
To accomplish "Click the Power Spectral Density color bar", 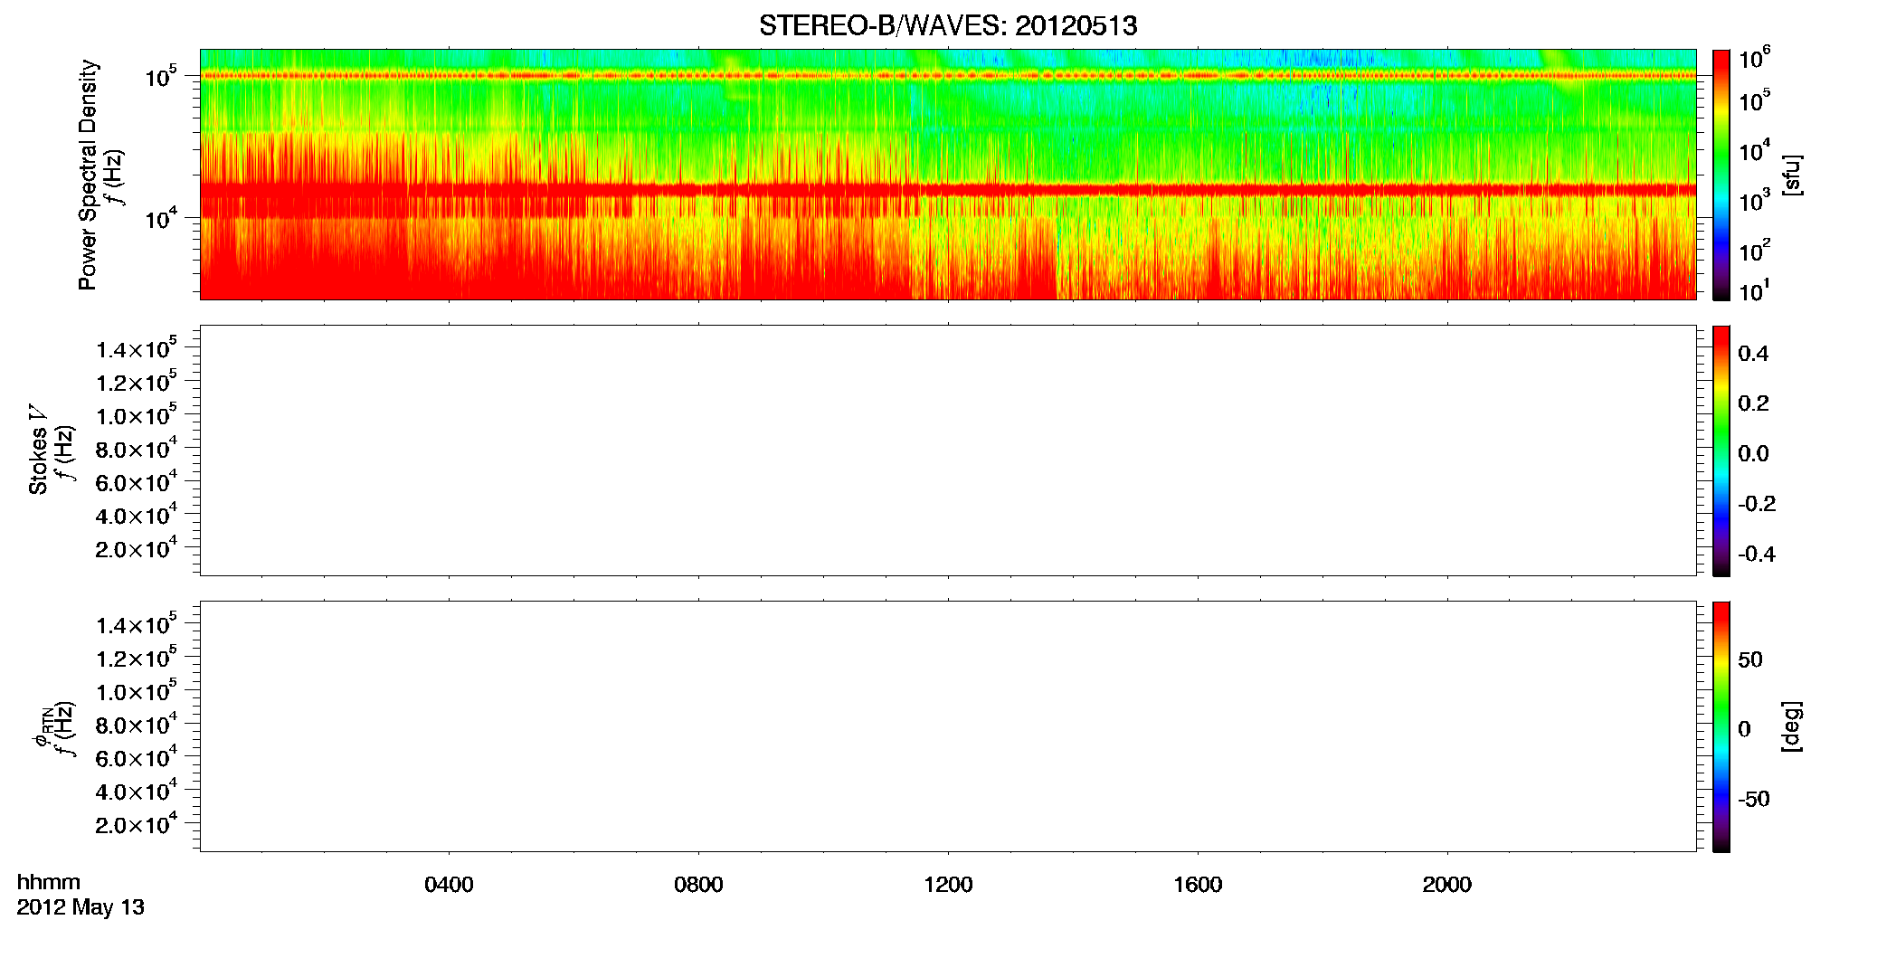I will click(1721, 175).
